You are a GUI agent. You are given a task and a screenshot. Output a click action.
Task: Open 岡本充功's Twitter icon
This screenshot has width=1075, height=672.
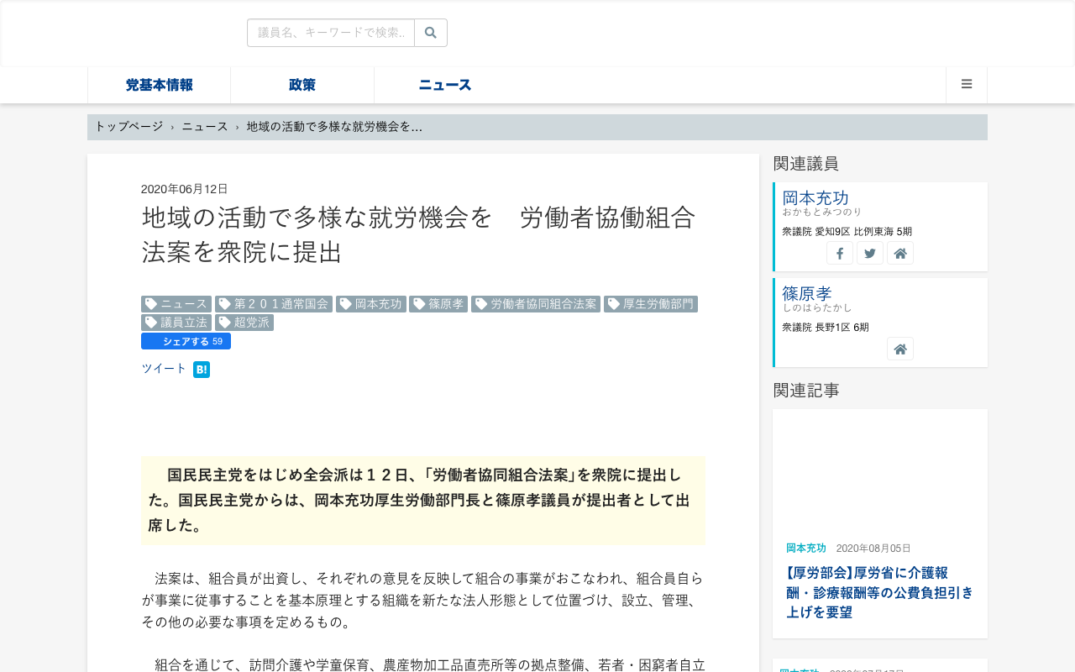[870, 253]
